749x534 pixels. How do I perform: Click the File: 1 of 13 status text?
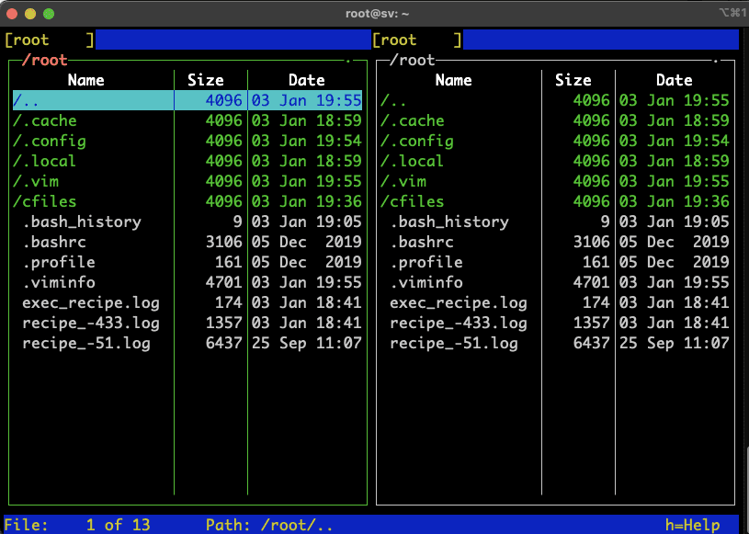(77, 525)
